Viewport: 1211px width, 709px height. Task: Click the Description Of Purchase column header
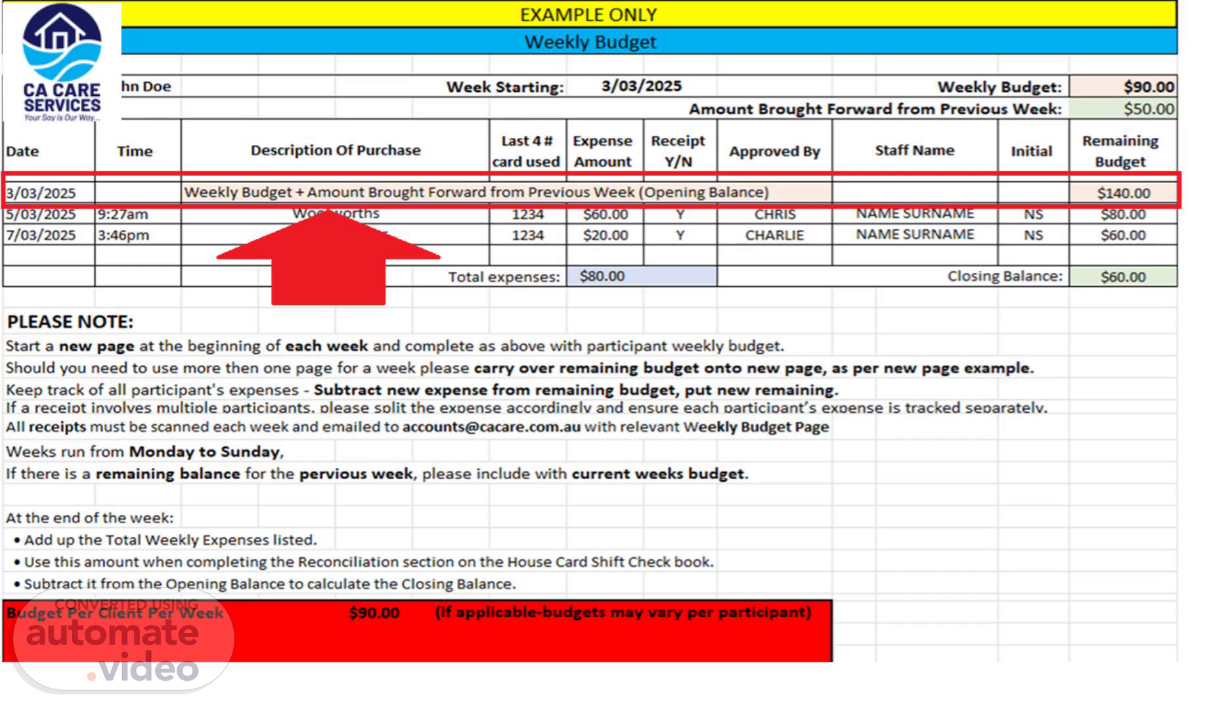click(335, 150)
